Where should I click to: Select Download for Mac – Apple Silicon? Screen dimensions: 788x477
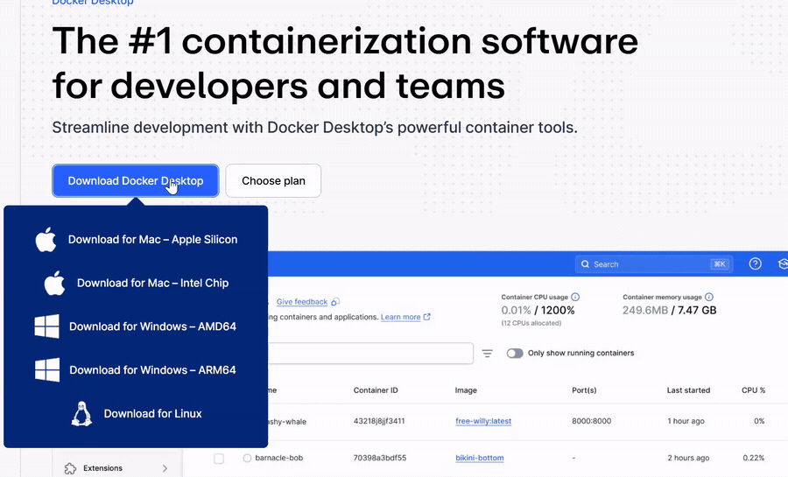(x=152, y=240)
